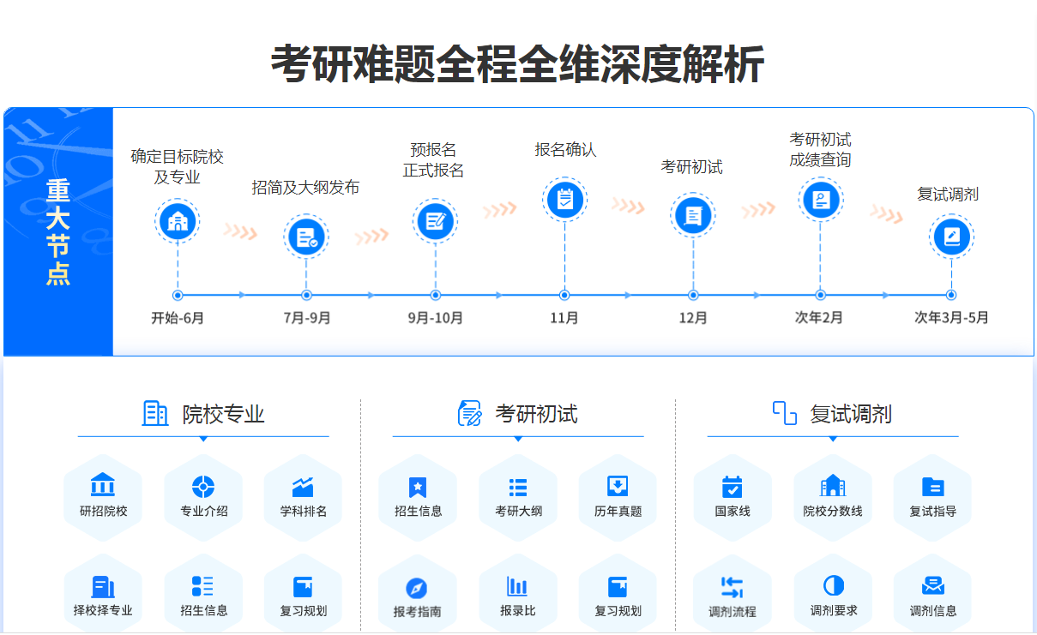Open the 复试指导 folder icon
Viewport: 1037px width, 635px height.
point(932,487)
